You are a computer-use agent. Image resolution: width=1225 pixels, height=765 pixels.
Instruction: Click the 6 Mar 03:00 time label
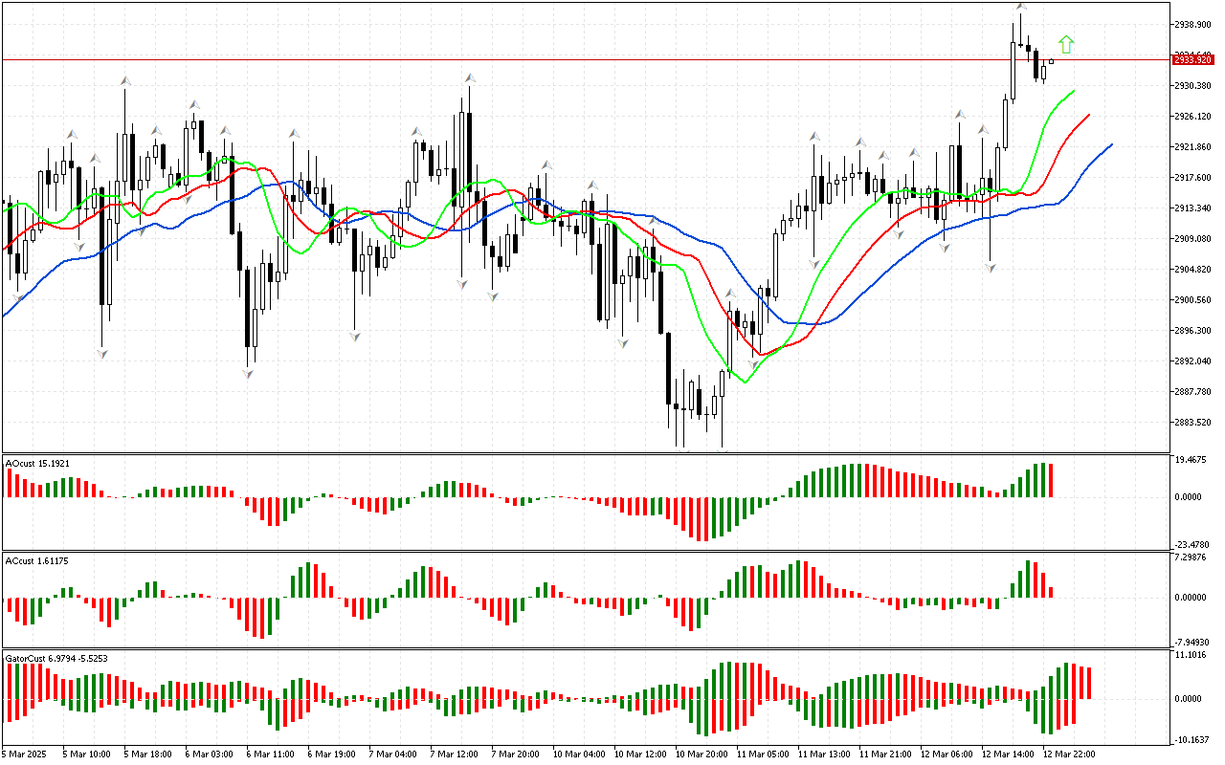point(210,754)
